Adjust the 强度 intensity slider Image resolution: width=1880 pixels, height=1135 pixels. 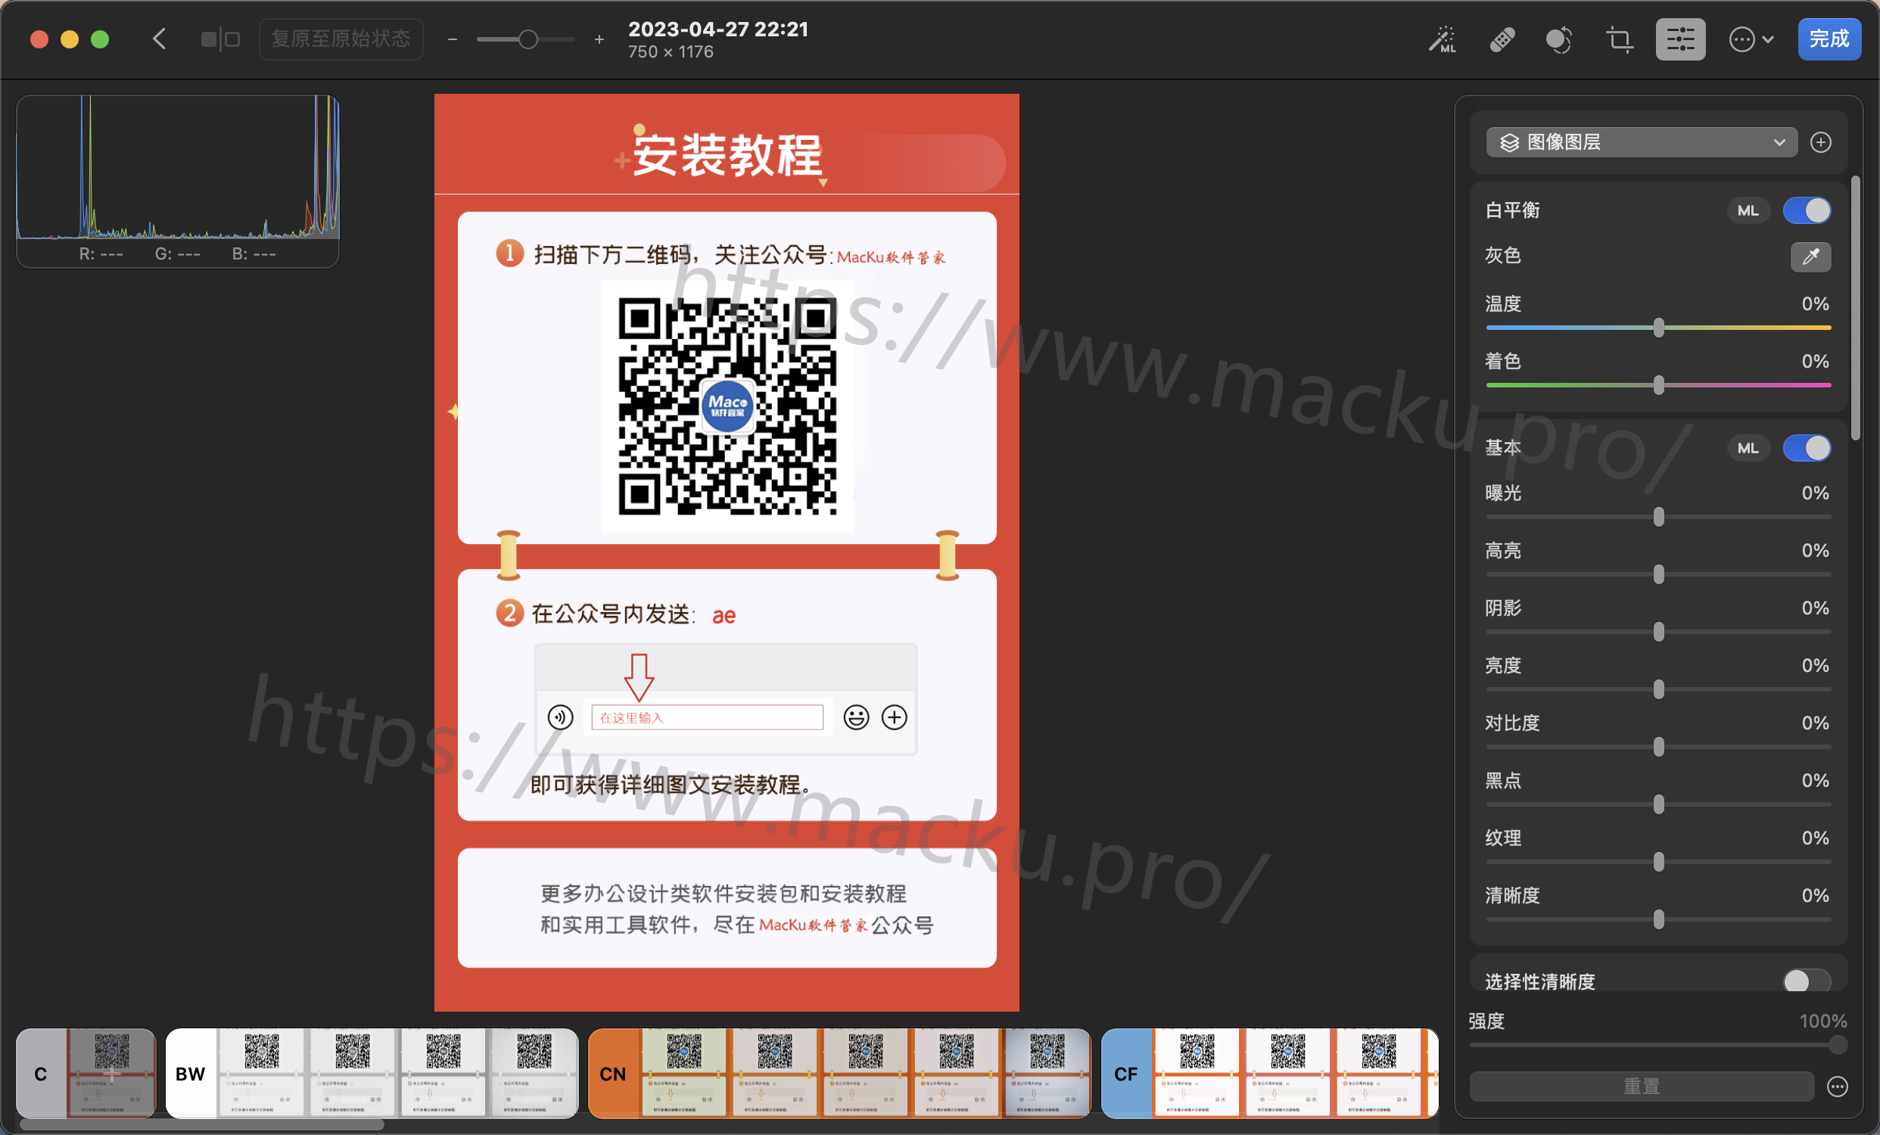(1658, 1046)
